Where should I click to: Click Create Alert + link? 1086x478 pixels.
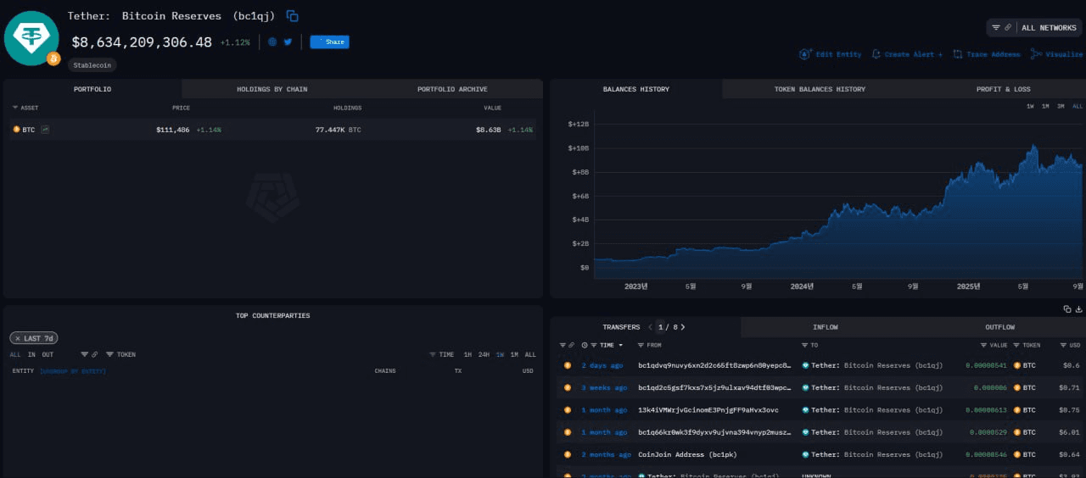point(907,54)
